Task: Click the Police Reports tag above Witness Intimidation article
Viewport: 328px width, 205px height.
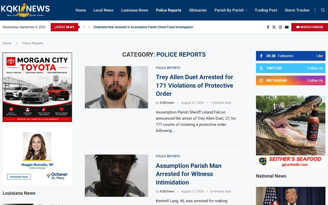Action: click(x=168, y=156)
